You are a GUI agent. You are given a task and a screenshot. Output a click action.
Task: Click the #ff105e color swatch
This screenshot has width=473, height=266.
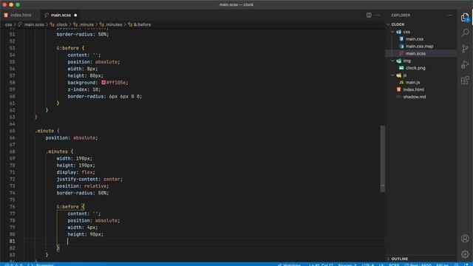pos(103,82)
